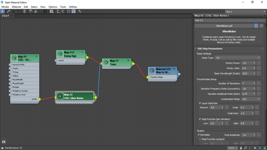Open the Material menu
Screen dimensions: 267x150
point(16,7)
